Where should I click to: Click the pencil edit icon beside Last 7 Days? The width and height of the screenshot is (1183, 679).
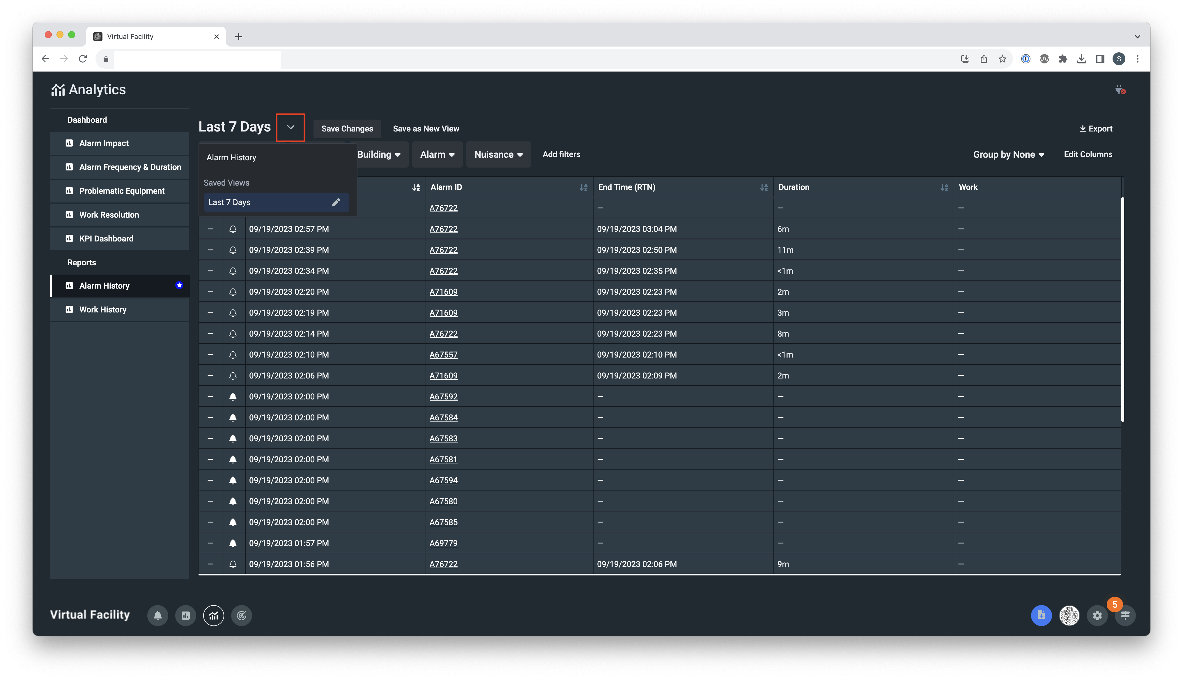pos(335,202)
